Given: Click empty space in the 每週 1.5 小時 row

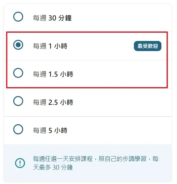Looking at the screenshot, I should 117,74.
